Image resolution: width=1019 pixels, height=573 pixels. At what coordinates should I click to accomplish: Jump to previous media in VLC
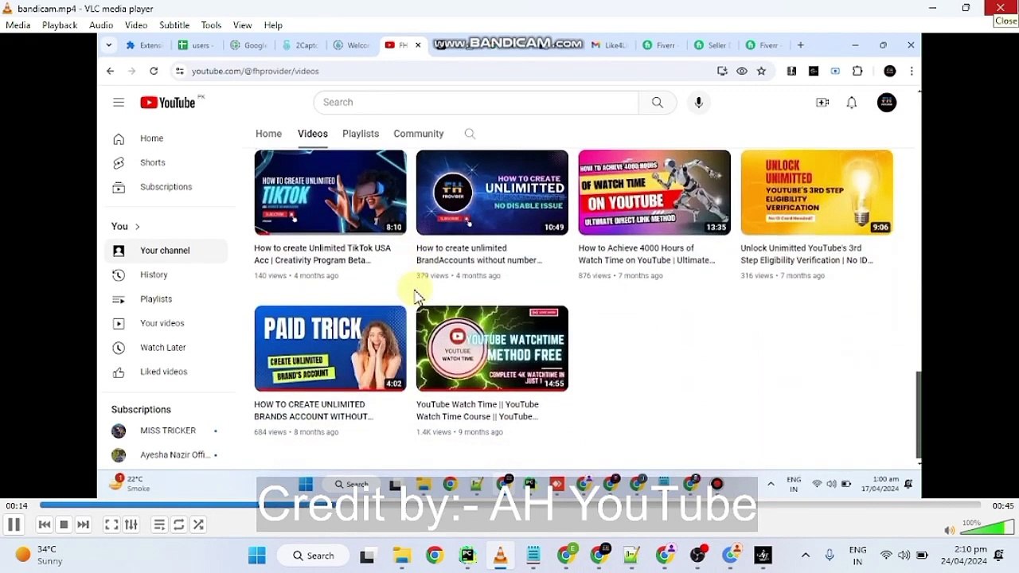45,524
